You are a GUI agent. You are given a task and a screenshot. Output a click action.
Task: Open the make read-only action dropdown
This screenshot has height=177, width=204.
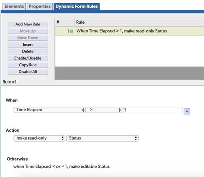(39, 138)
